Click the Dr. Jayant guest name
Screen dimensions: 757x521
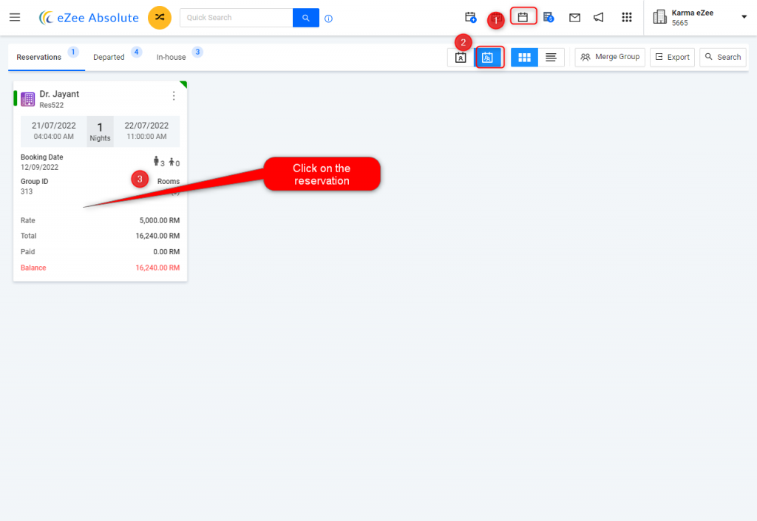point(59,94)
